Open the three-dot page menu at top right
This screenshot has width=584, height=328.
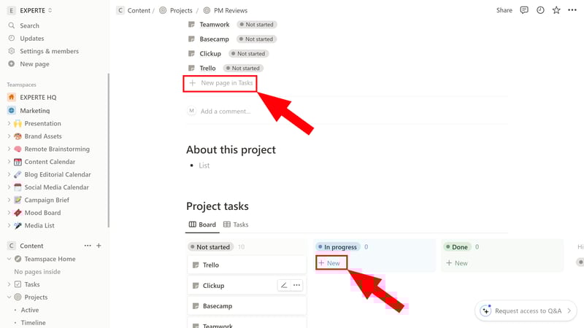click(x=572, y=10)
